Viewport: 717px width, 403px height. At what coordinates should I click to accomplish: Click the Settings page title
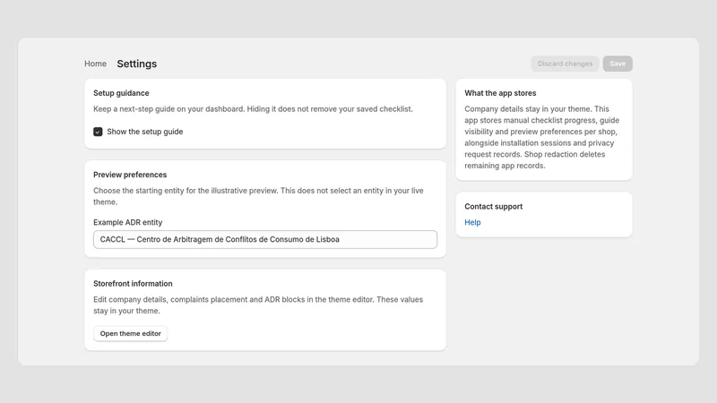click(137, 64)
